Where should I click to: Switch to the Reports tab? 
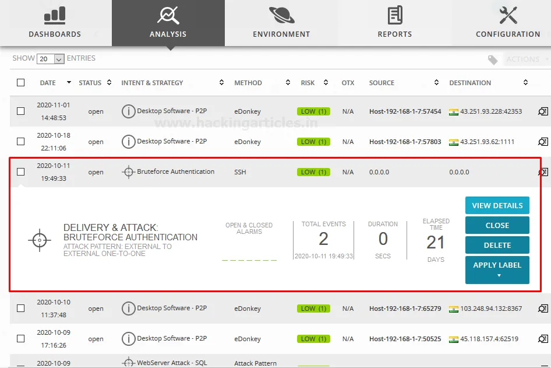[x=395, y=23]
